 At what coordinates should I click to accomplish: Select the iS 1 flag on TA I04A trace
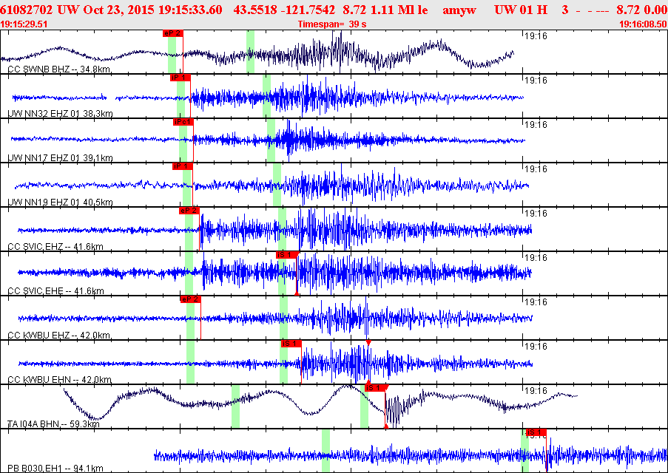point(376,387)
